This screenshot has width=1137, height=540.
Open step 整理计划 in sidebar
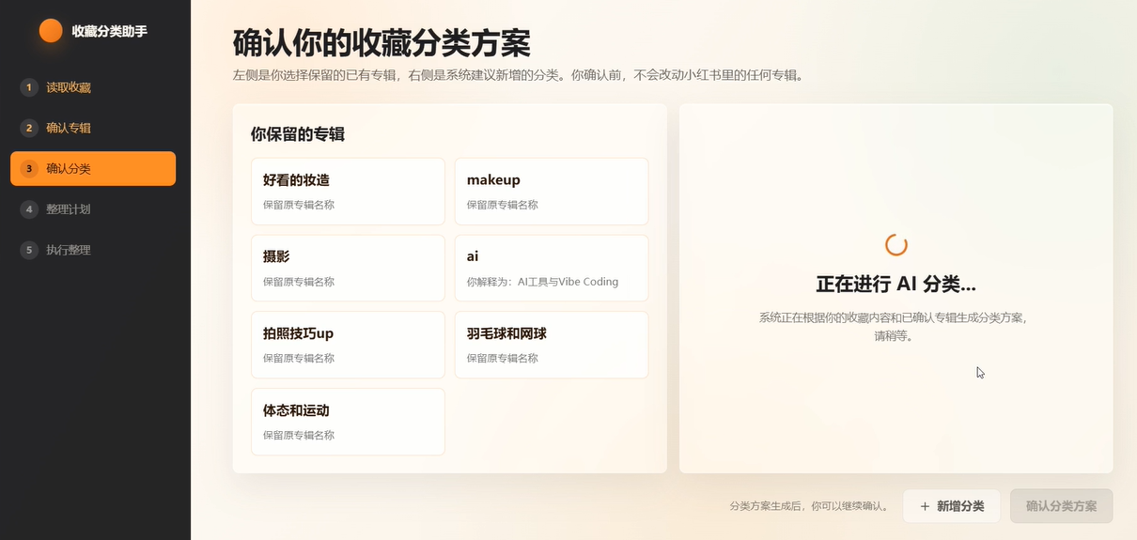pos(93,209)
